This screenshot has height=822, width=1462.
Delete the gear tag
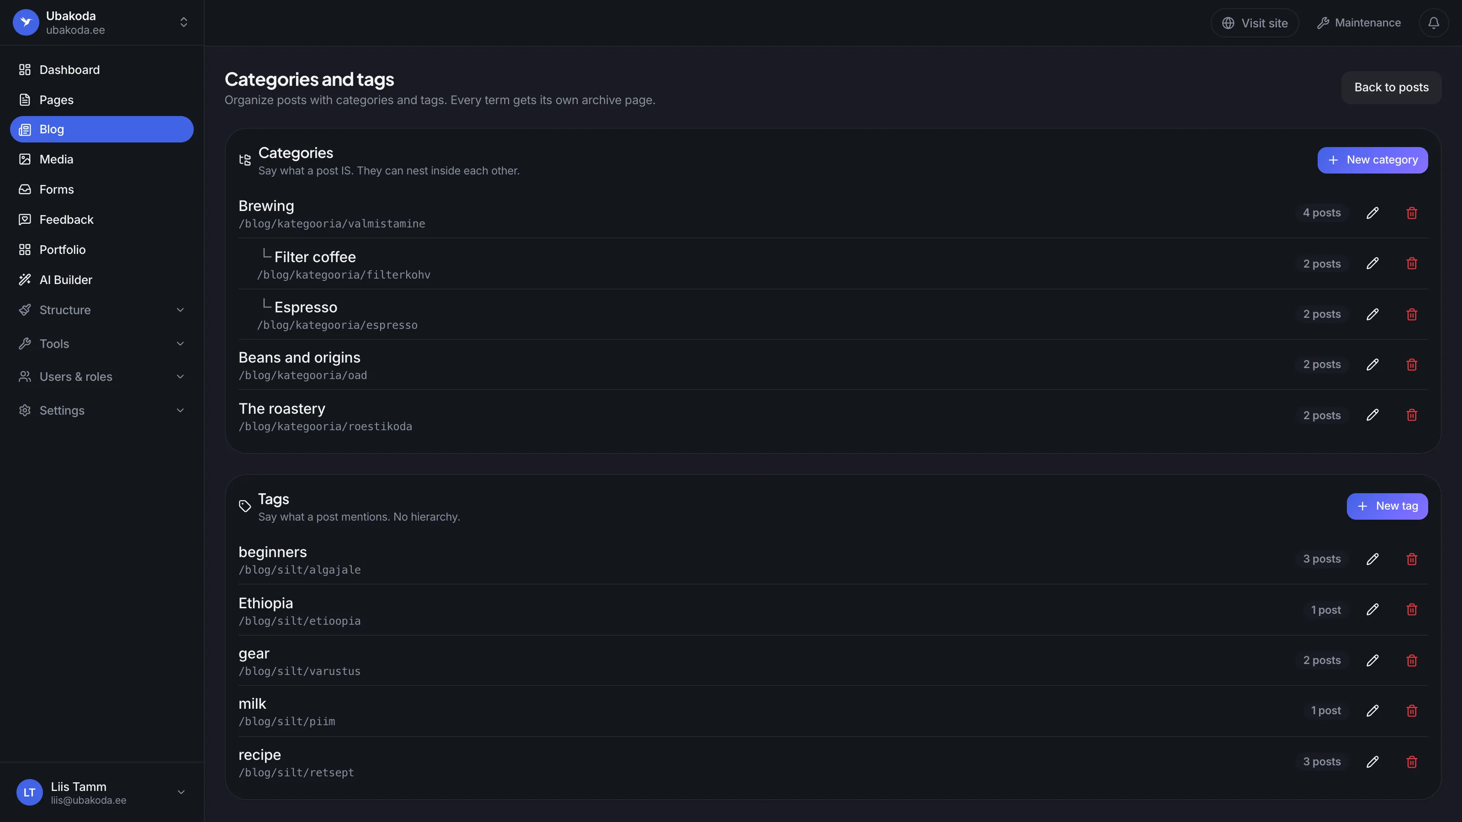click(x=1412, y=661)
